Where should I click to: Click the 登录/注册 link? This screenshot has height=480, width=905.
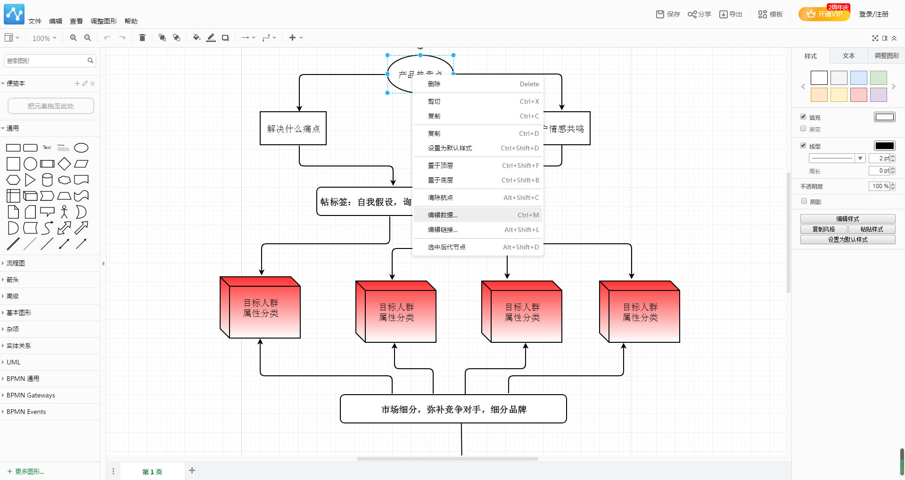click(873, 14)
